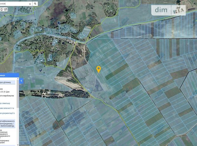Viewport: 197px width, 146px height.
Task: Click the info panel scrollbar thumb
Action: [18, 94]
